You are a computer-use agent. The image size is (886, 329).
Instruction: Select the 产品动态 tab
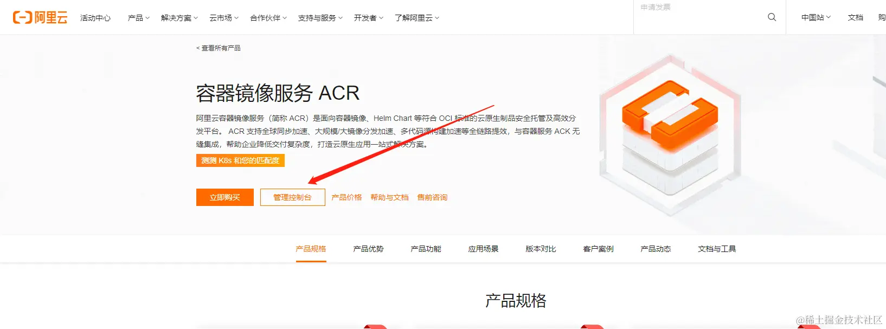point(656,249)
